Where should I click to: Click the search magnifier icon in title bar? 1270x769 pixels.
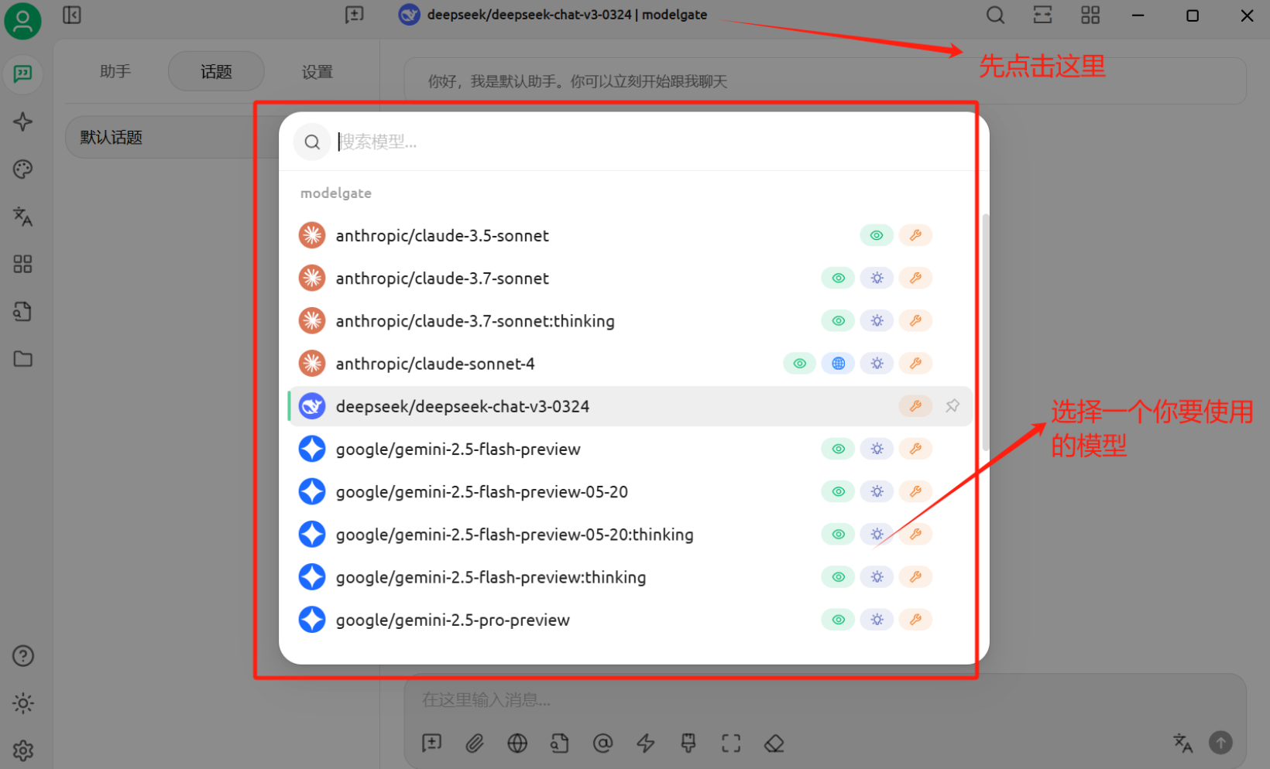995,15
